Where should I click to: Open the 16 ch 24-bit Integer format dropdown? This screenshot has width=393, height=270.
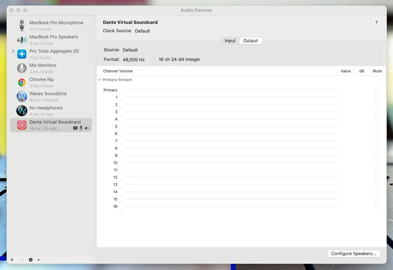tap(180, 59)
